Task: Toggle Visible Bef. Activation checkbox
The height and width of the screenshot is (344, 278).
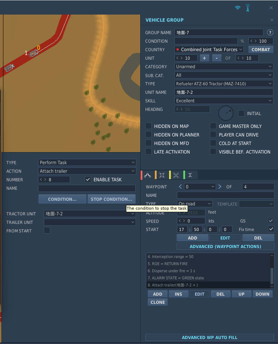Action: pos(213,152)
